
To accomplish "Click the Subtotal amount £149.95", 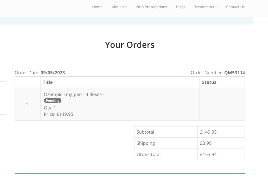I will [x=208, y=132].
